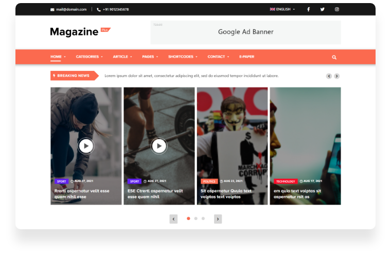The image size is (391, 257).
Task: Expand the HOME menu
Action: pos(58,57)
